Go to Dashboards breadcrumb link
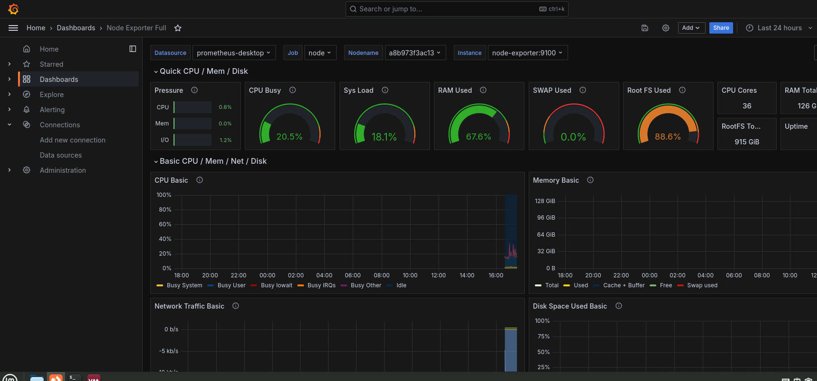This screenshot has height=381, width=817. pos(76,28)
